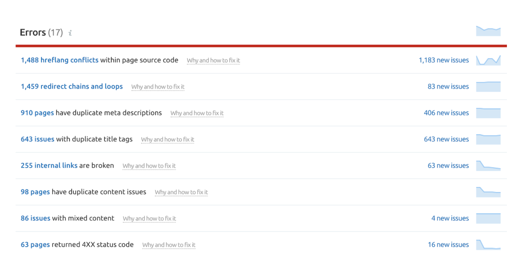Click the duplicate meta descriptions trend graph
The height and width of the screenshot is (262, 520).
(x=488, y=113)
